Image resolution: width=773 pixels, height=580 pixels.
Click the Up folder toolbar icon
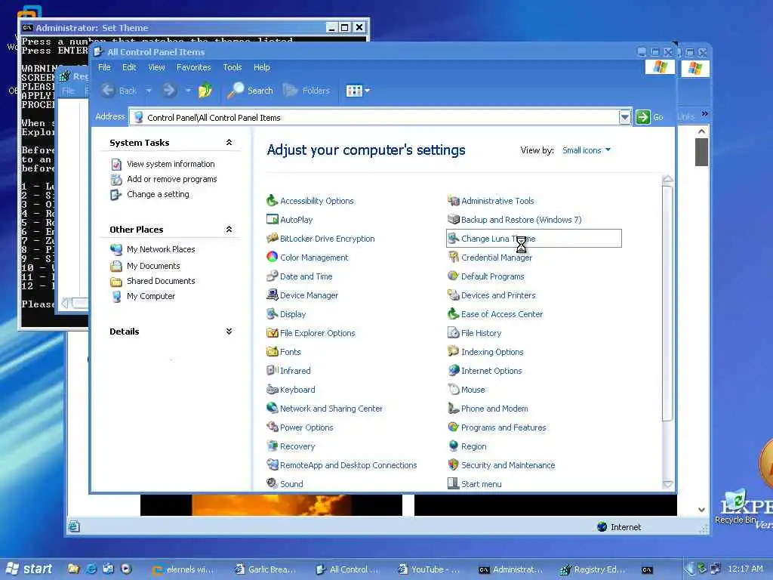(x=205, y=91)
